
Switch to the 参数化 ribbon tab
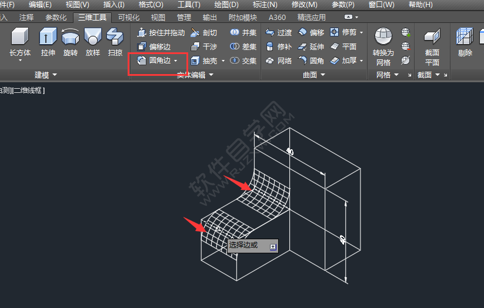click(x=56, y=17)
